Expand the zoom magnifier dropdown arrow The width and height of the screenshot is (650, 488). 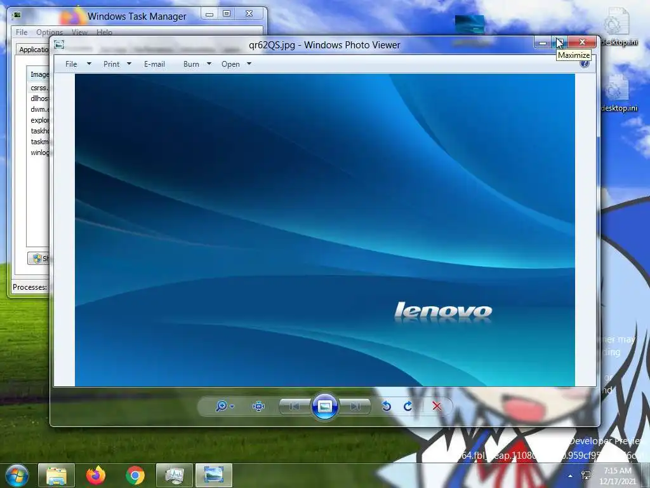(232, 406)
